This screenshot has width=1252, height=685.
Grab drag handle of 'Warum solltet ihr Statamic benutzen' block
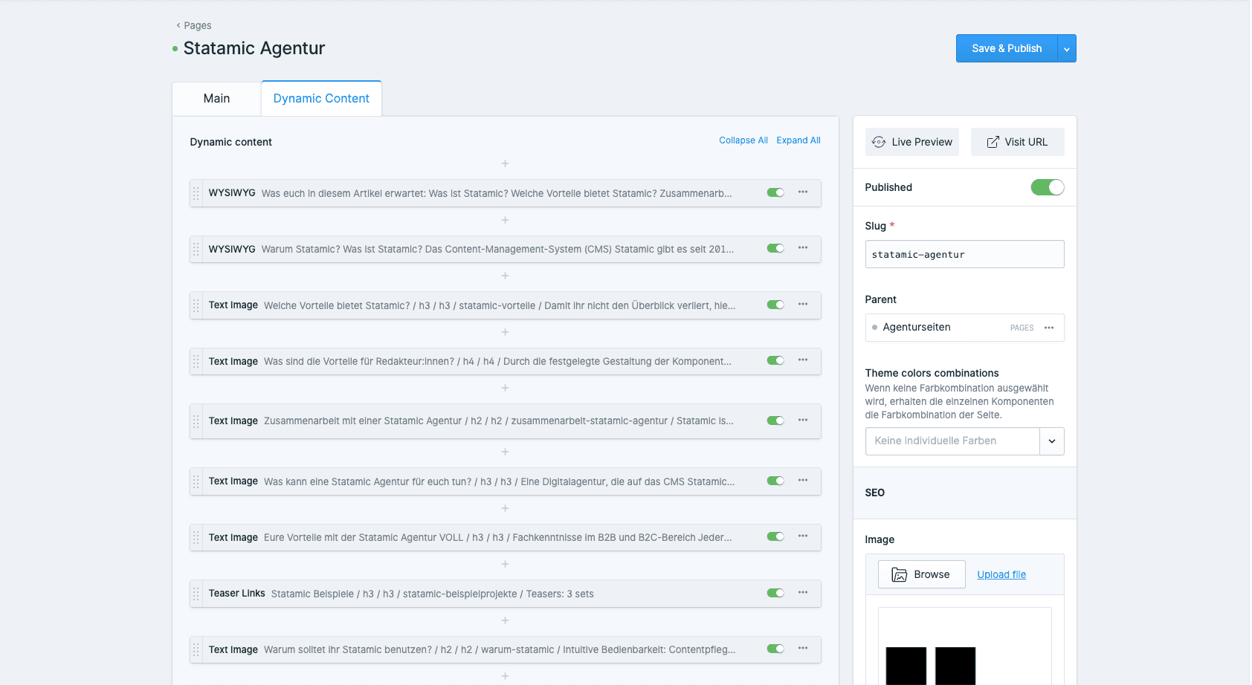(x=196, y=649)
